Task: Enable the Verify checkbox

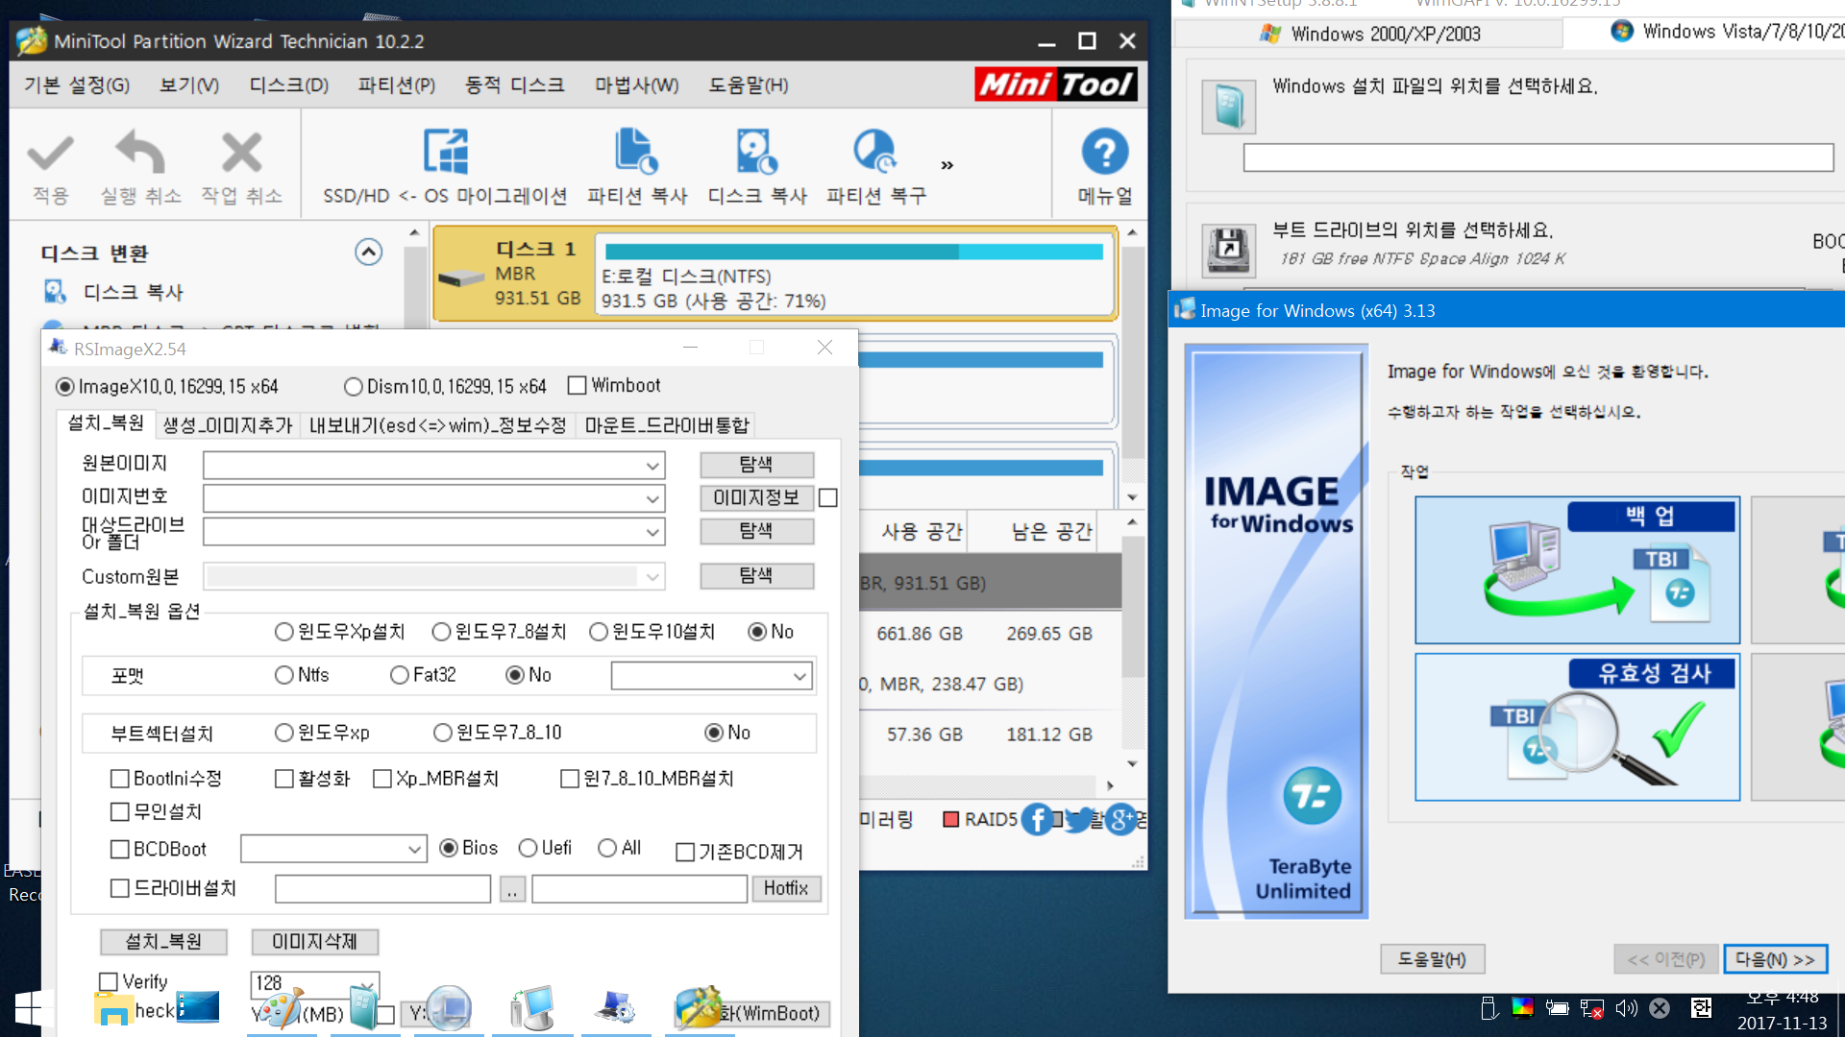Action: point(109,981)
